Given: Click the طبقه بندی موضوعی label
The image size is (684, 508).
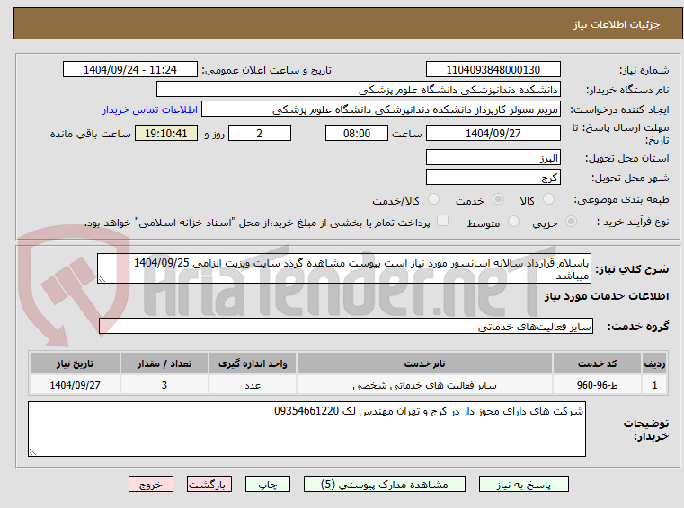Looking at the screenshot, I should (621, 199).
